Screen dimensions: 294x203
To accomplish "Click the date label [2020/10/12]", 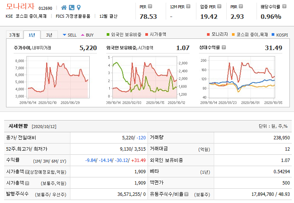I will [44, 127].
